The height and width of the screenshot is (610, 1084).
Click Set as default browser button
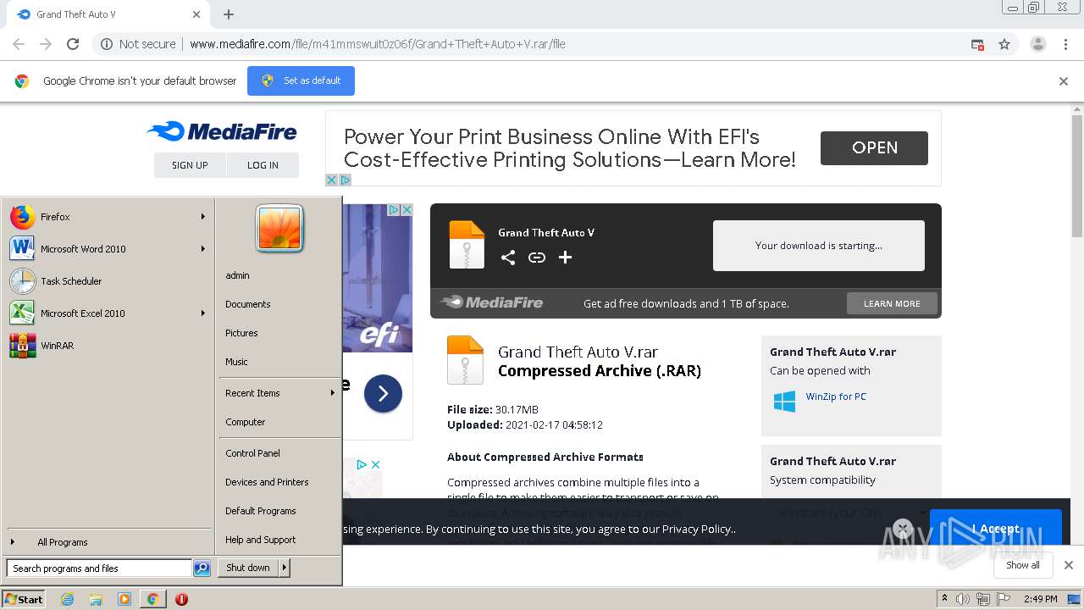(301, 80)
